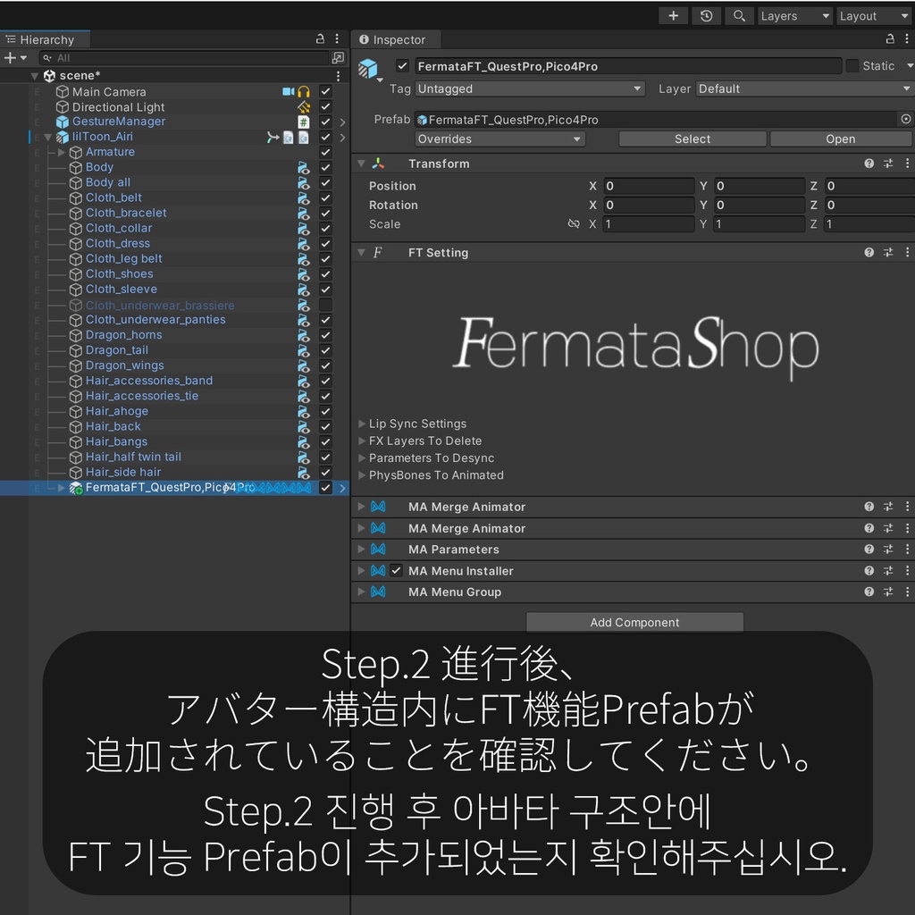Click the search icon in the top toolbar
Screen dimensions: 915x915
[739, 15]
